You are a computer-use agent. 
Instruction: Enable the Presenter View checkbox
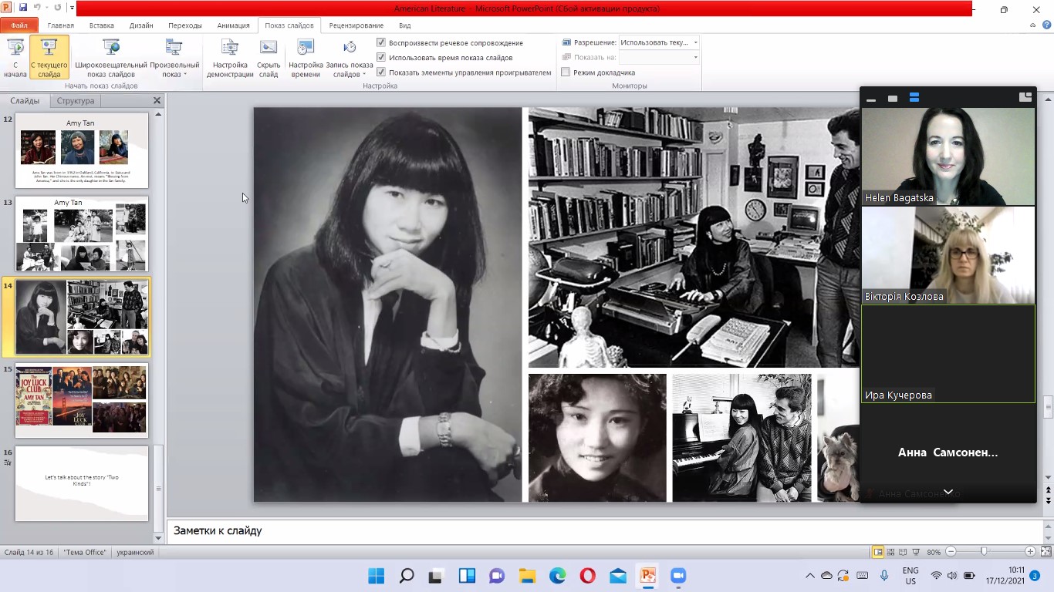coord(566,72)
